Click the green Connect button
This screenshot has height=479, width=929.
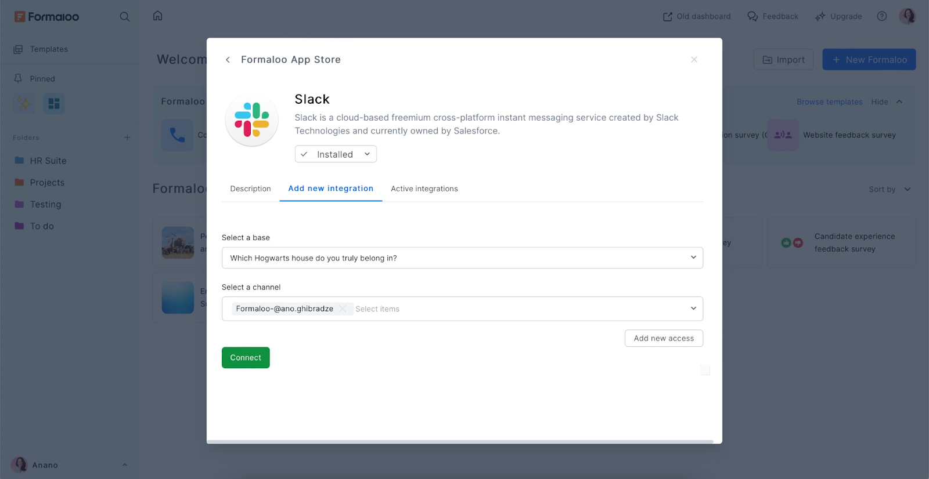click(x=246, y=358)
